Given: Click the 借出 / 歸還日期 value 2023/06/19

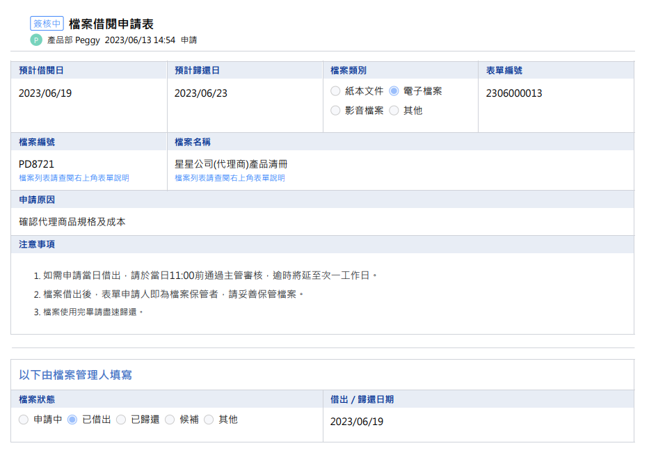Looking at the screenshot, I should pos(357,422).
